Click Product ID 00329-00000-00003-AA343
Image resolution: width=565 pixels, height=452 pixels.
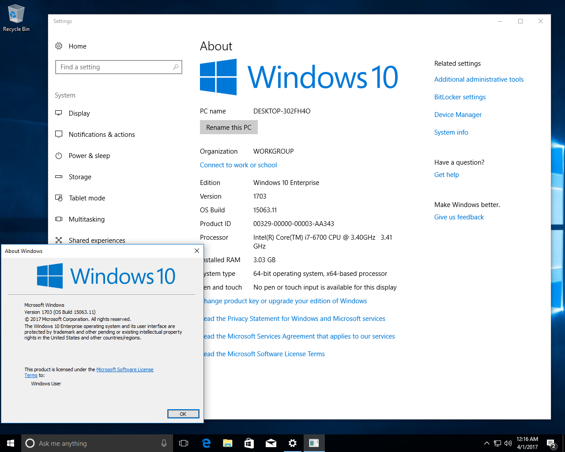(294, 224)
